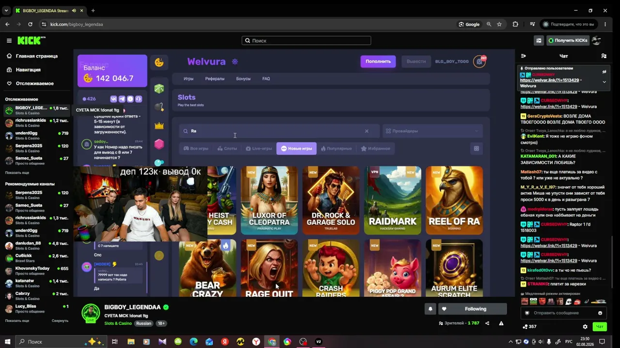Open the Slots & Casino category link

click(118, 323)
